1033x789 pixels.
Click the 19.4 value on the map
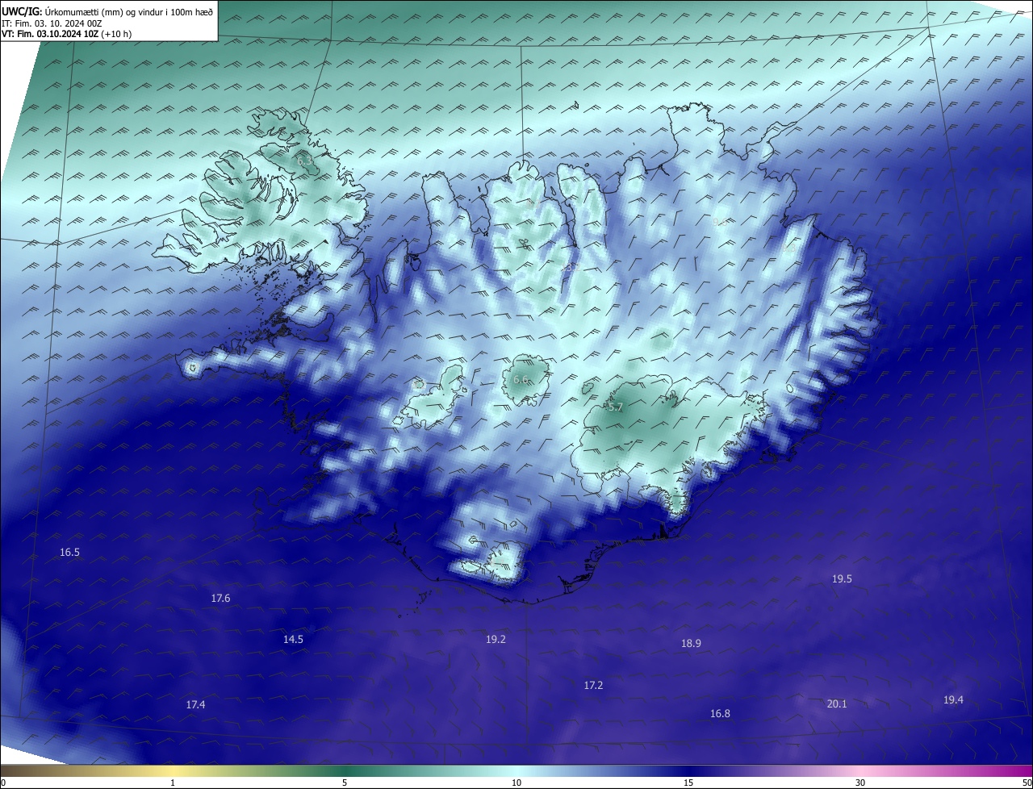click(953, 700)
